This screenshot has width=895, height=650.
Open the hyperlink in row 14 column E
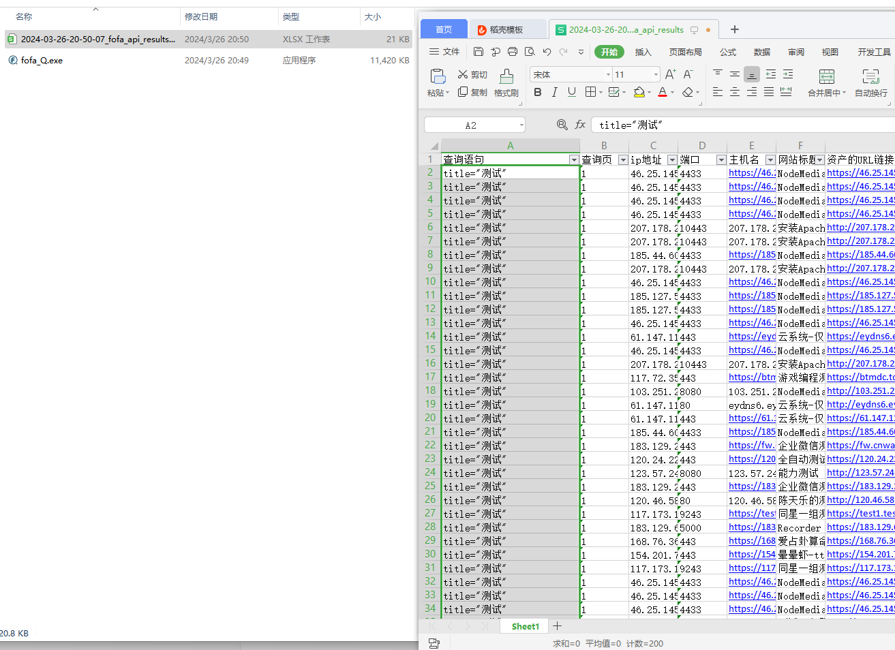coord(752,336)
